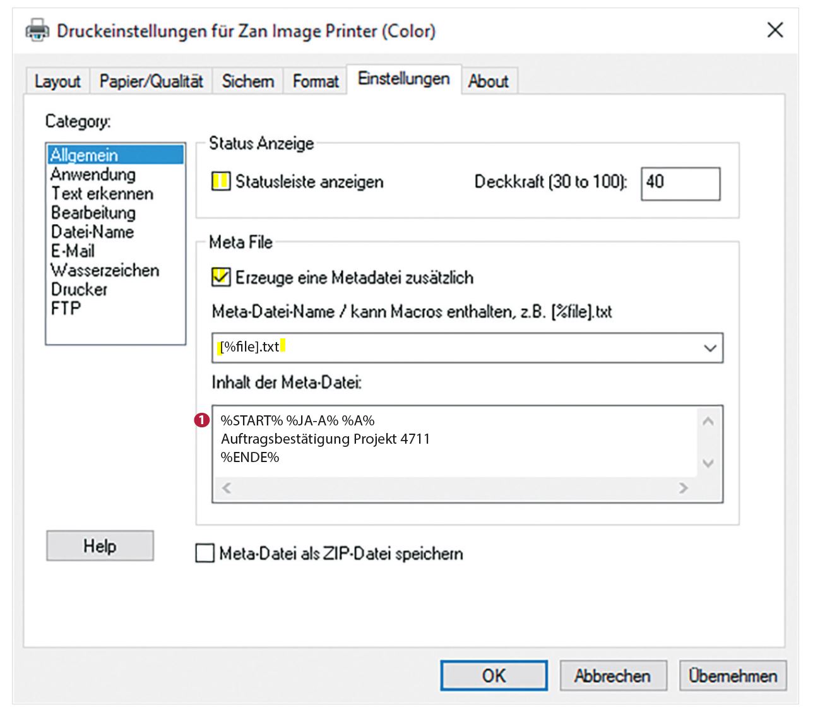Viewport: 813px width, 712px height.
Task: Switch to the Layout tab
Action: [x=57, y=81]
